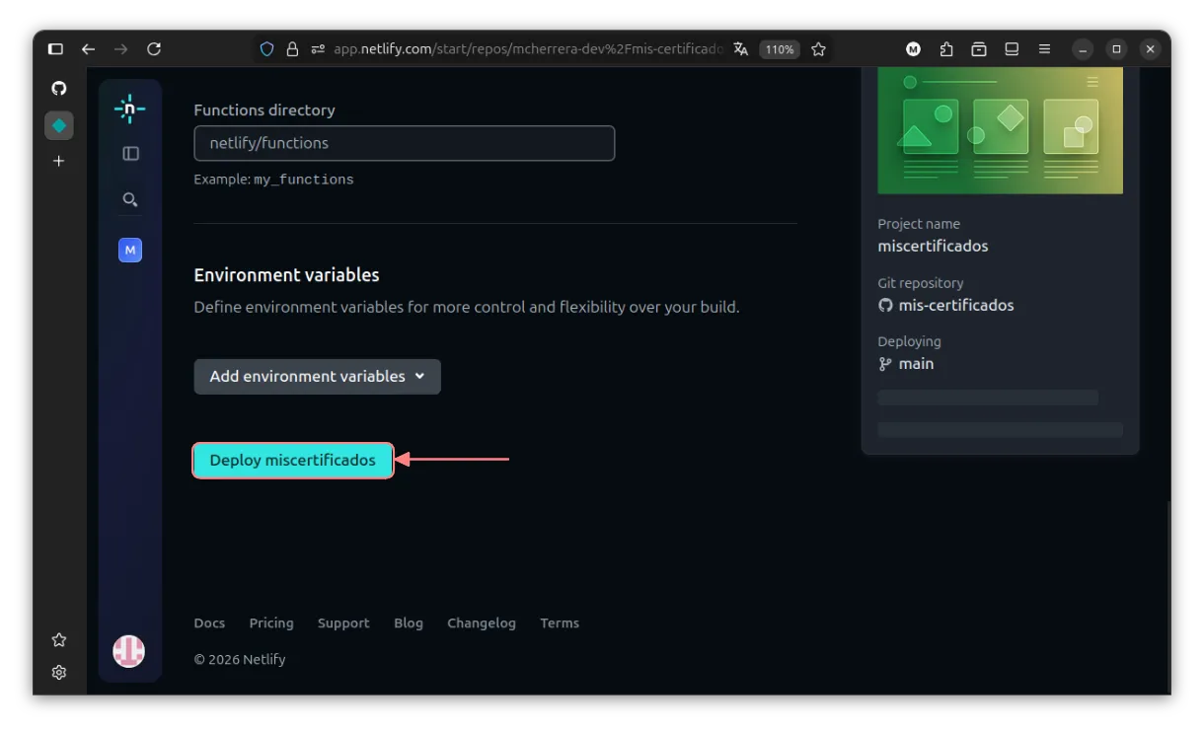Screen dimensions: 1204x730
Task: Click the 110% zoom level indicator
Action: [779, 49]
